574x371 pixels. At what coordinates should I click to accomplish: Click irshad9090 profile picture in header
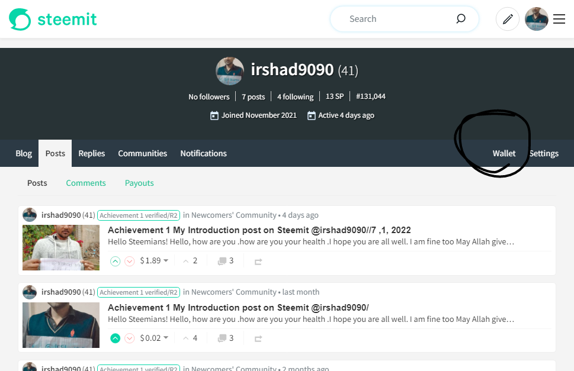pyautogui.click(x=229, y=71)
